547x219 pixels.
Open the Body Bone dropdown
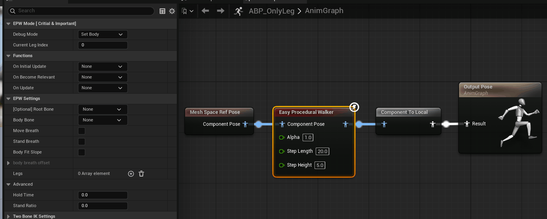[103, 120]
